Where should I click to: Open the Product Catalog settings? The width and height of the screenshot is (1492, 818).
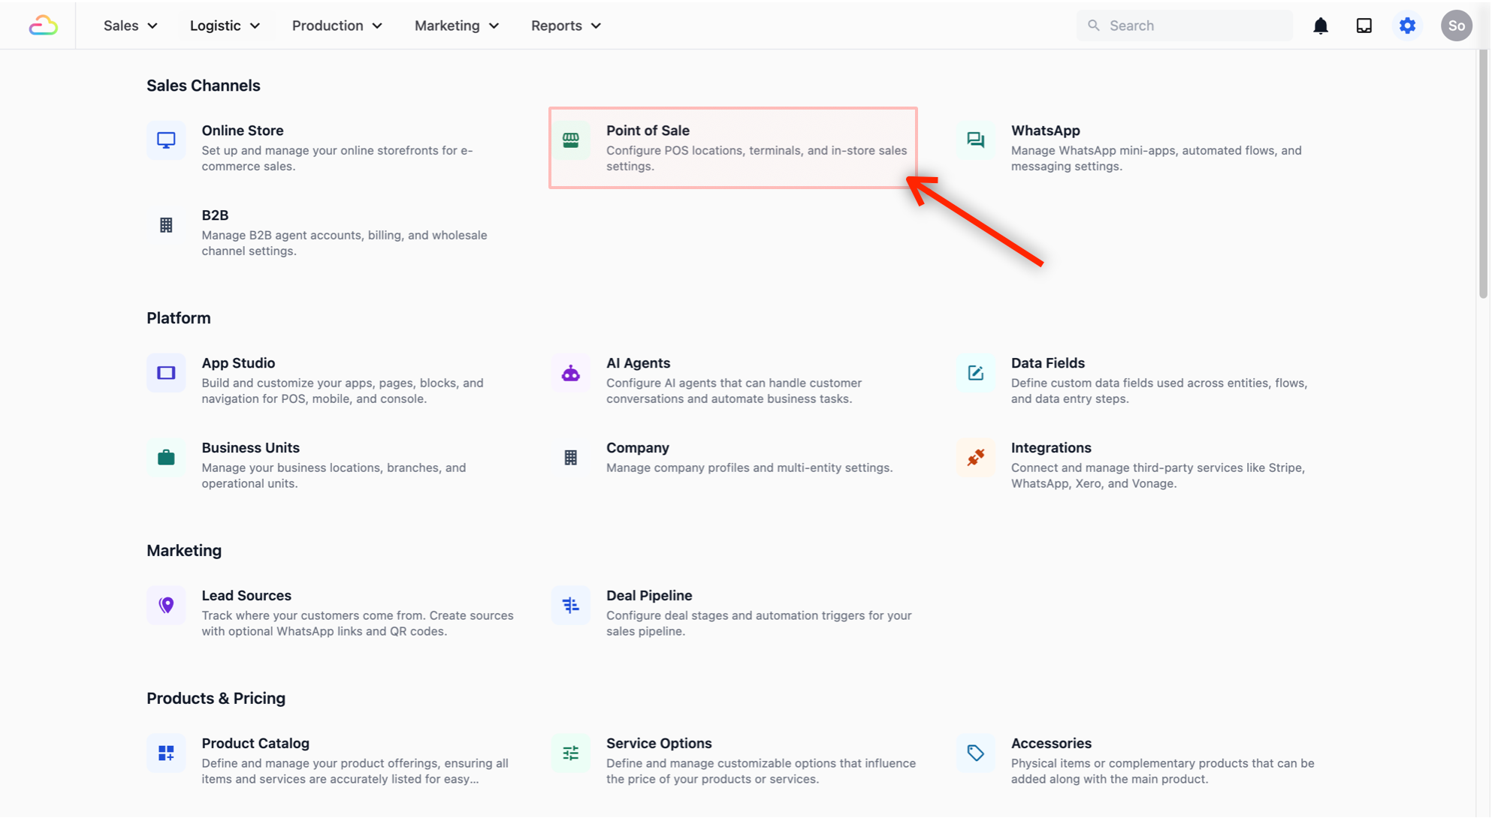255,744
